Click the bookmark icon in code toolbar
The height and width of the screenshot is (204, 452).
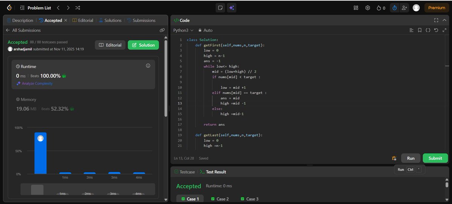420,30
